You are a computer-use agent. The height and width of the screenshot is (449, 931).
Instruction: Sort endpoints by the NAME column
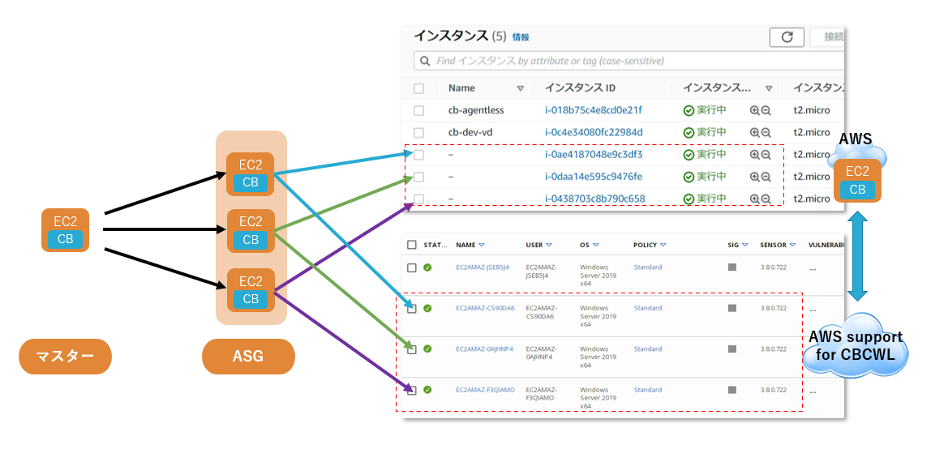482,245
